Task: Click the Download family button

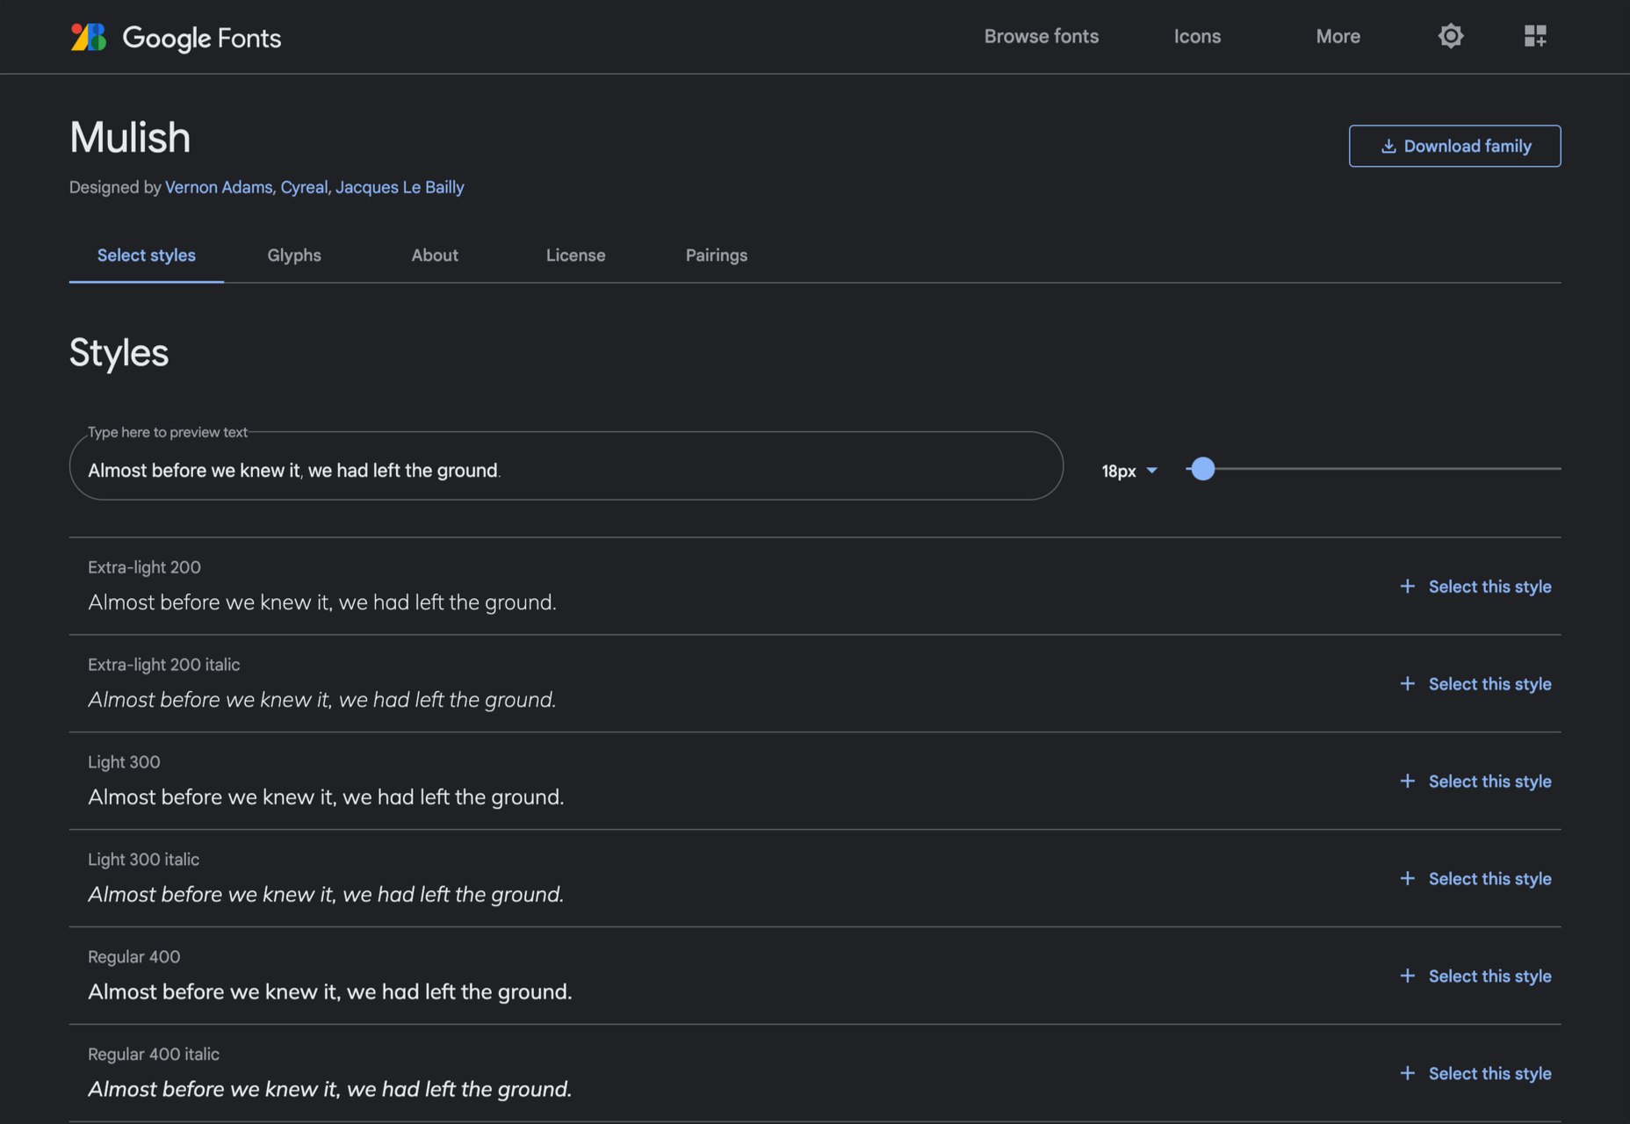Action: pos(1455,146)
